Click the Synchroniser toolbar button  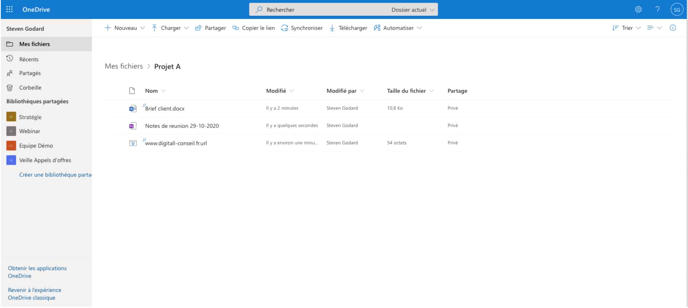pyautogui.click(x=302, y=28)
